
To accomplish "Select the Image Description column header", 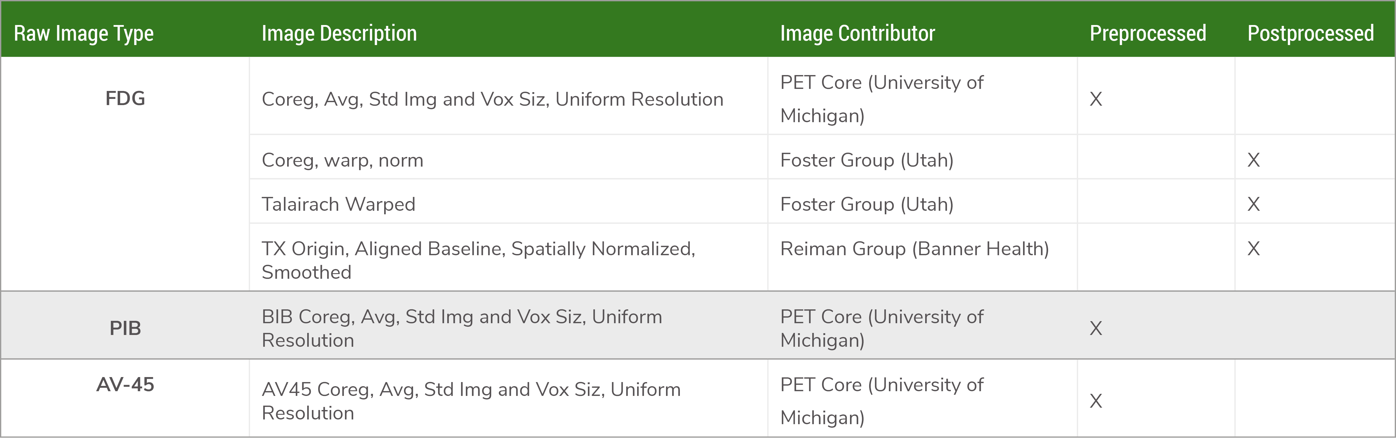I will coord(339,34).
